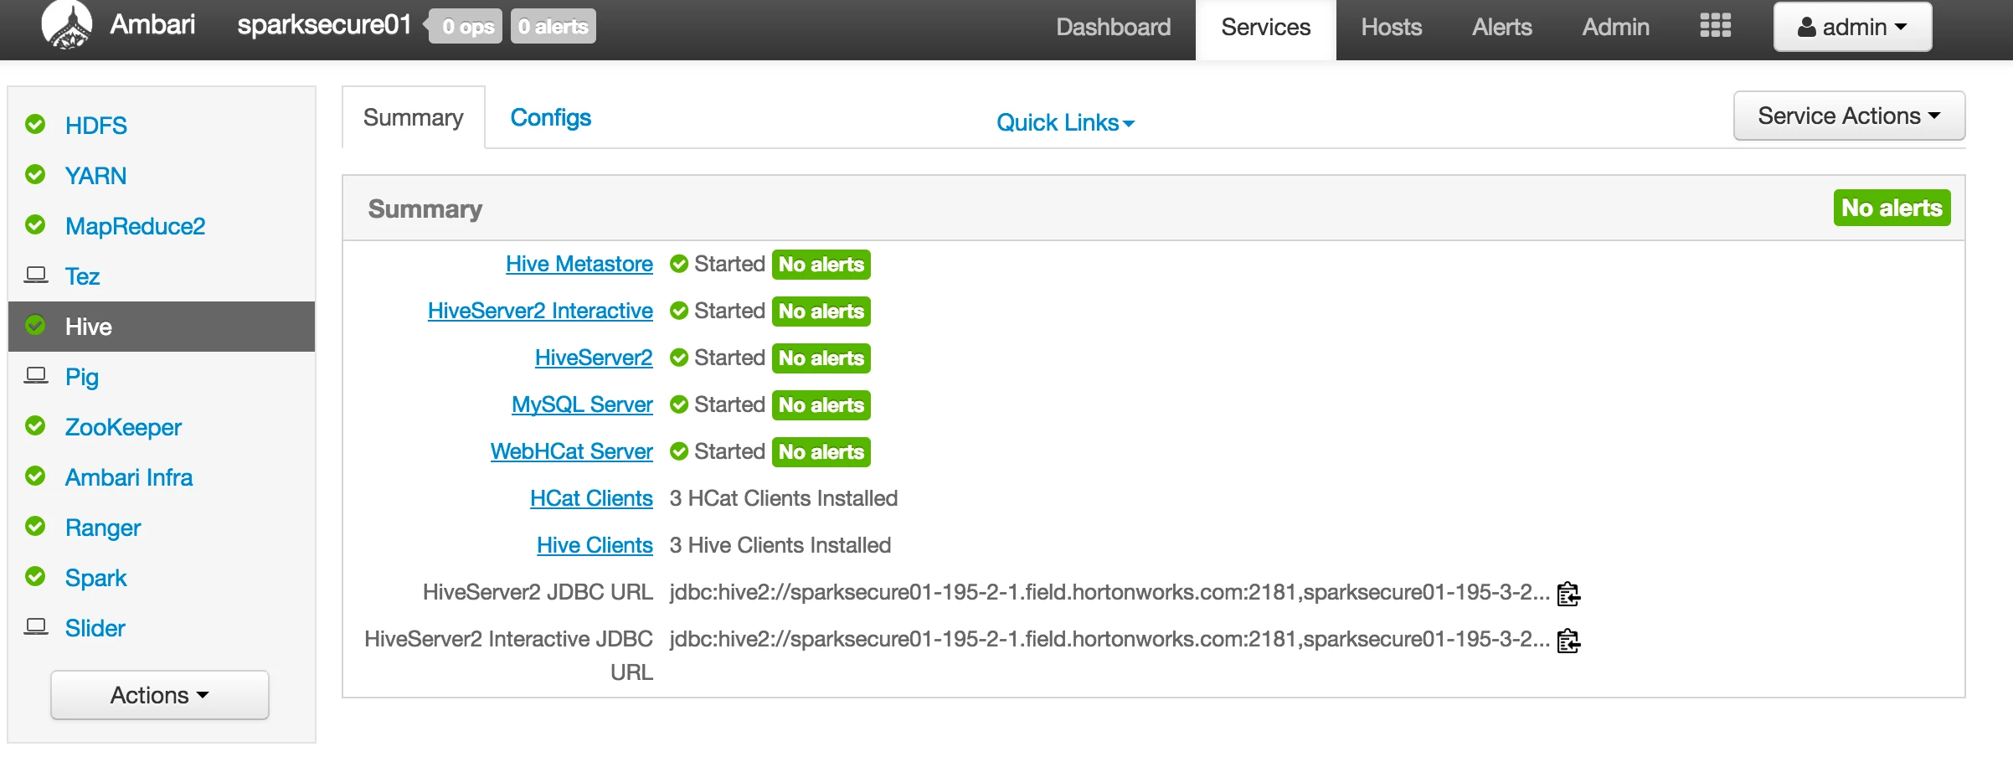The width and height of the screenshot is (2013, 757).
Task: Open the Alerts menu in the top bar
Action: pos(1502,27)
